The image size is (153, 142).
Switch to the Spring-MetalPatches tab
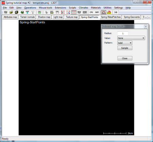coord(111,17)
